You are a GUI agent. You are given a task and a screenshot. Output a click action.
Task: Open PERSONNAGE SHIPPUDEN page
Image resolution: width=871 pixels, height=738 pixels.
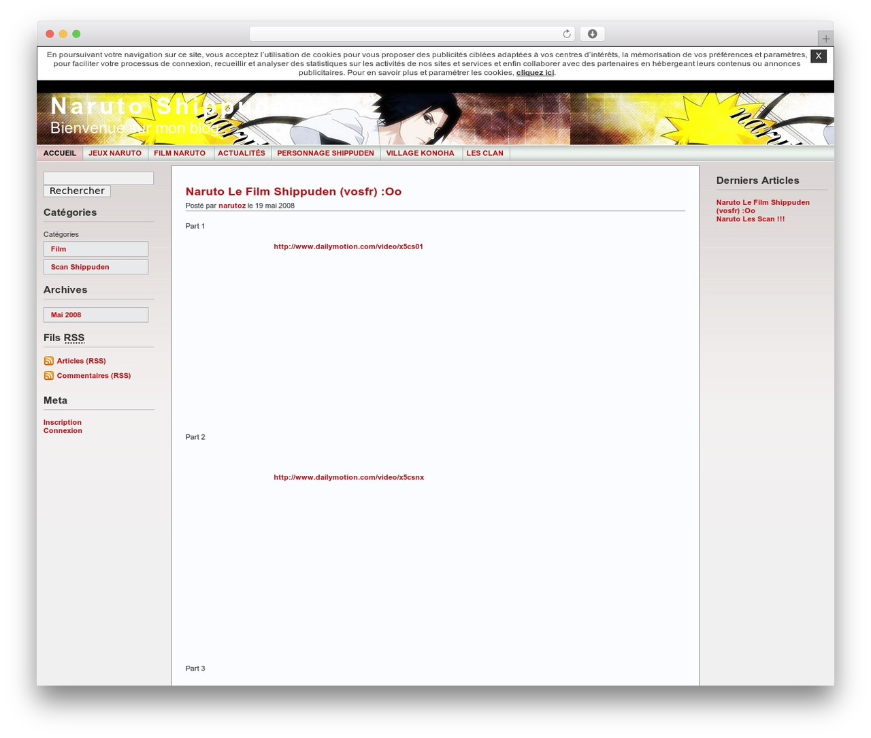click(325, 153)
